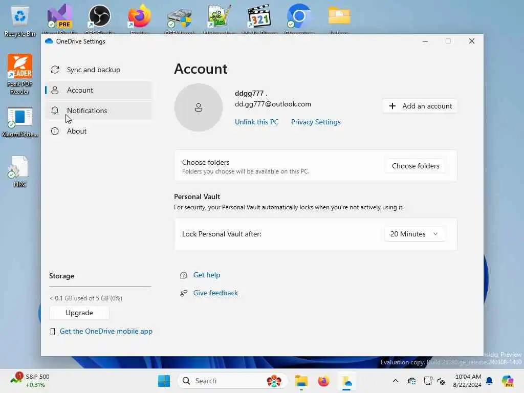This screenshot has width=524, height=393.
Task: Click the email dd.gg777@outlook.com text
Action: click(x=273, y=104)
